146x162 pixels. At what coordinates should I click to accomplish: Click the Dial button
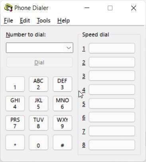[x=39, y=62]
